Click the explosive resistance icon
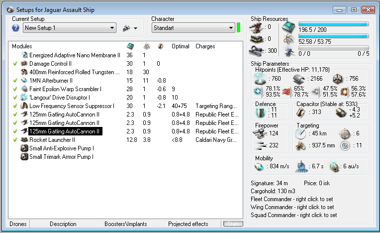 point(344,92)
